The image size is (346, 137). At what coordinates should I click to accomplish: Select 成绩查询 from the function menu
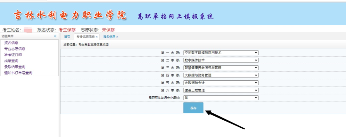tap(11, 61)
